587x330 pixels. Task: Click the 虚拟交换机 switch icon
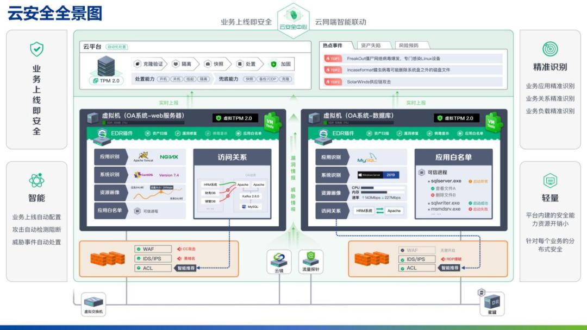(93, 301)
